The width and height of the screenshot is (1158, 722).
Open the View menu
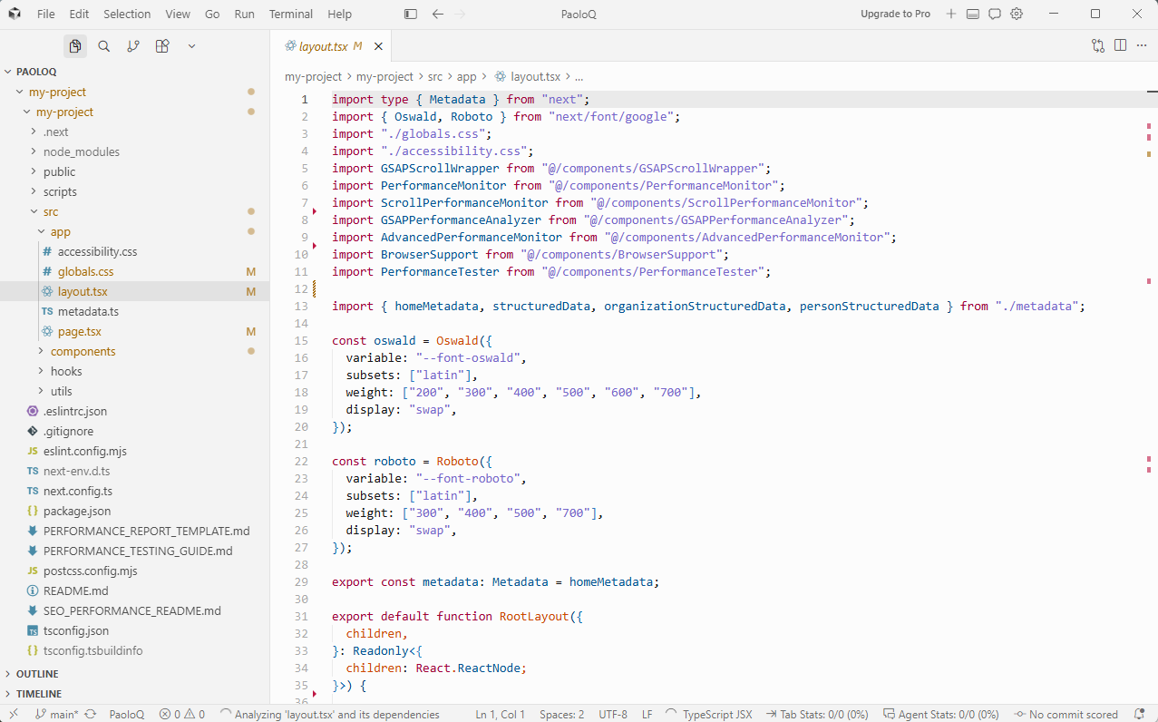178,14
